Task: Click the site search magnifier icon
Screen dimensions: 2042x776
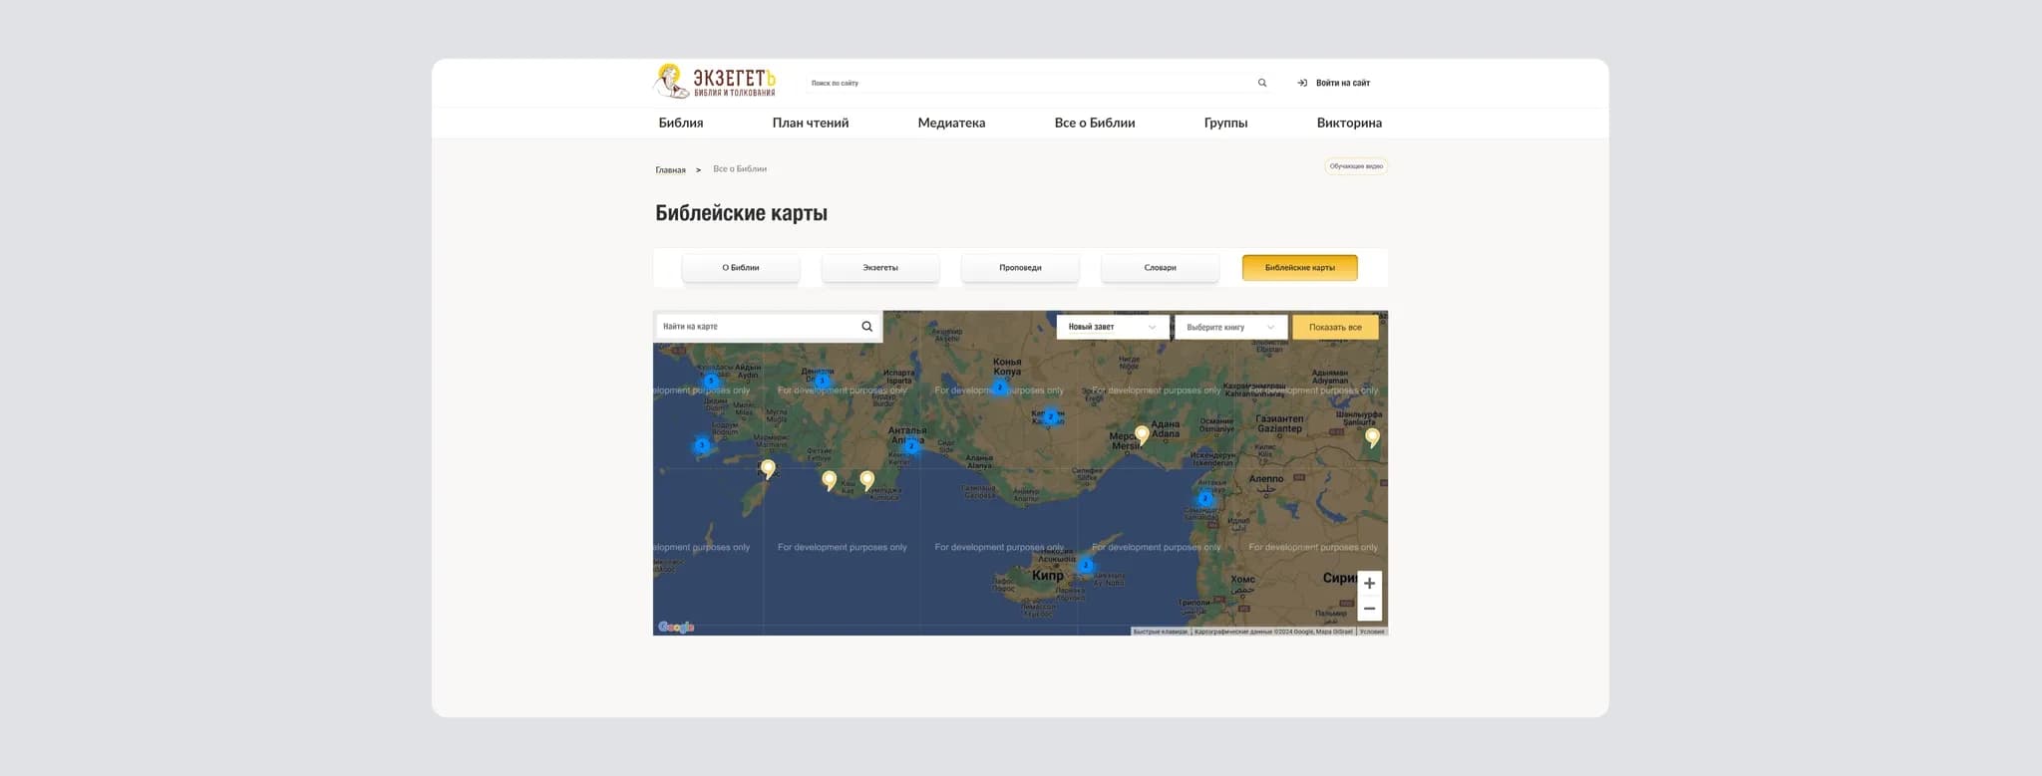Action: point(1262,83)
